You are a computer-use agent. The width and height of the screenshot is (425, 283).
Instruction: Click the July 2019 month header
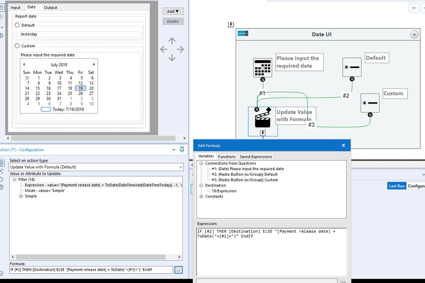(x=59, y=64)
